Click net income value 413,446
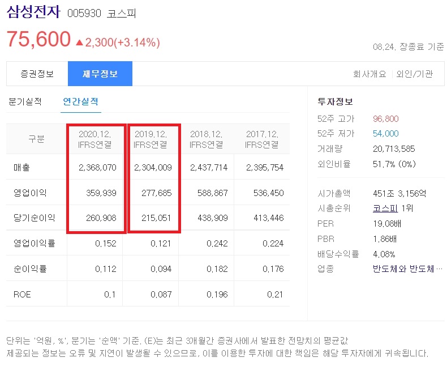 tap(268, 218)
